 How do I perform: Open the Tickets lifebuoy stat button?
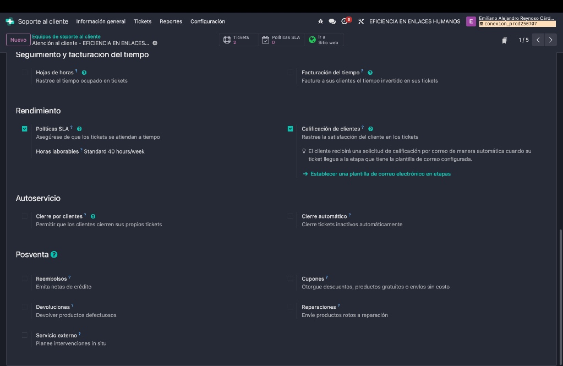[x=239, y=40]
